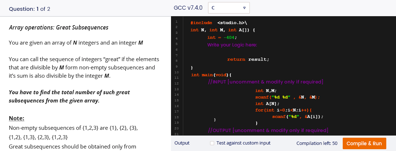Screen dimensions: 396x151
Task: Click the 'int A[N];' code line
Action: pyautogui.click(x=267, y=104)
